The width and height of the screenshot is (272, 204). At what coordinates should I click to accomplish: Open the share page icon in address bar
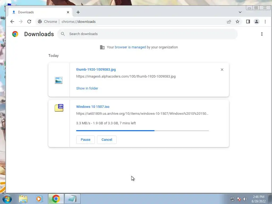[x=229, y=22]
